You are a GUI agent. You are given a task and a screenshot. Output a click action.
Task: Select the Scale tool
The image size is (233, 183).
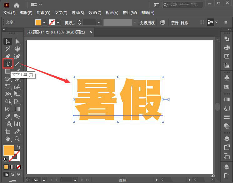18,86
